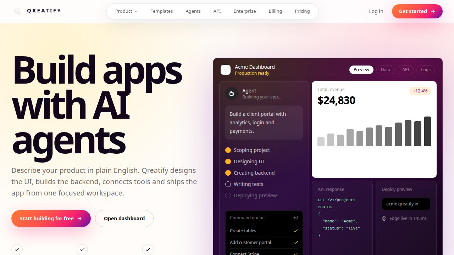Image resolution: width=454 pixels, height=255 pixels.
Task: Click the $24,830 total revenue value
Action: pos(336,100)
